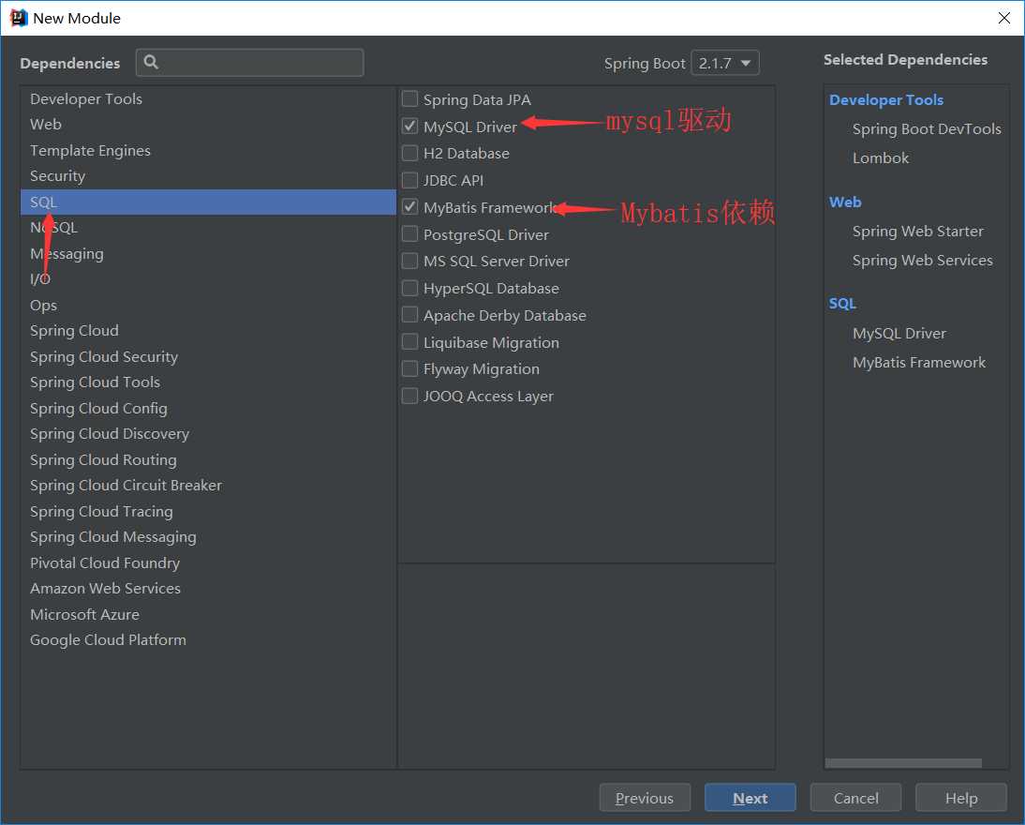Close the New Module dialog

click(x=1004, y=18)
